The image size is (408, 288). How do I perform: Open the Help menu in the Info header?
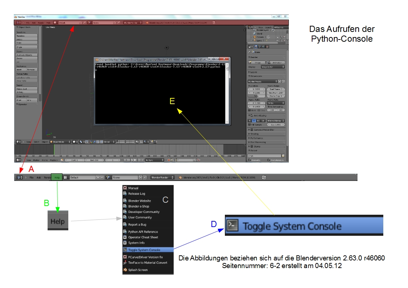point(57,177)
